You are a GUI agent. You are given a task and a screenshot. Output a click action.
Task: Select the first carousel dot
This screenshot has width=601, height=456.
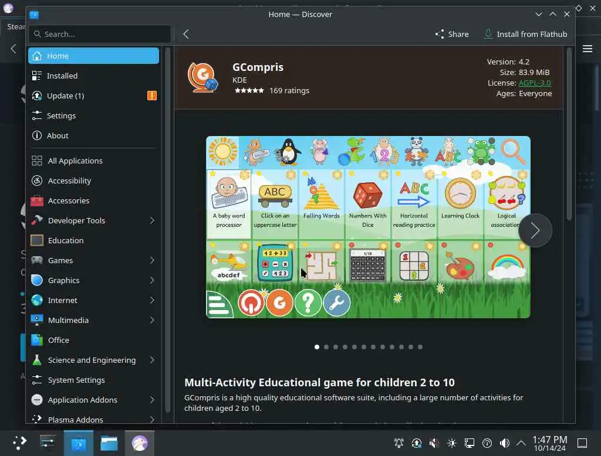point(317,347)
